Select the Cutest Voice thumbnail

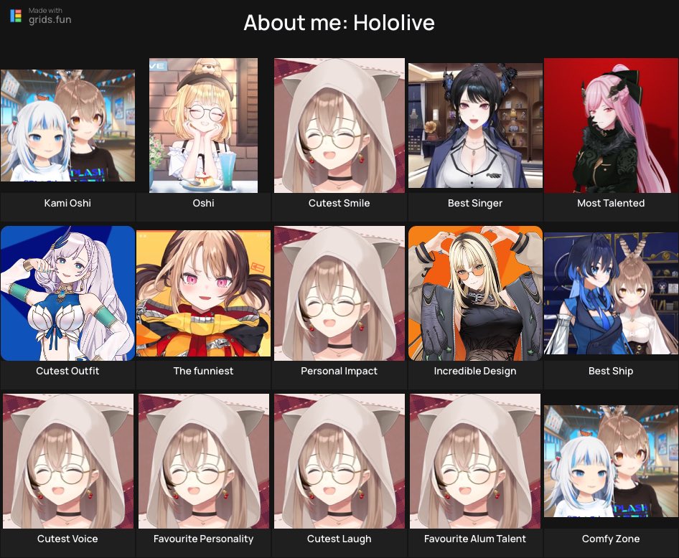[68, 461]
